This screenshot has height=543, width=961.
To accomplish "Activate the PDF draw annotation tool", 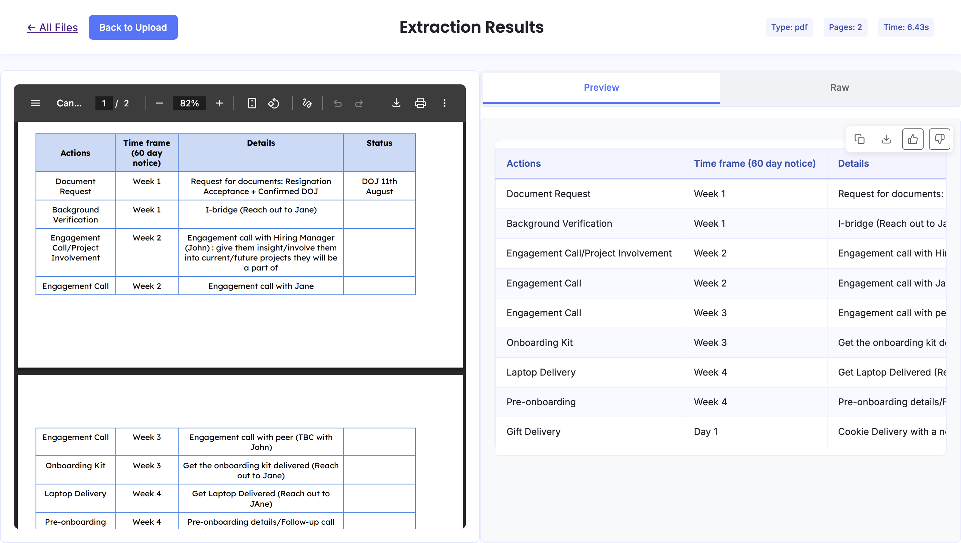I will [307, 103].
